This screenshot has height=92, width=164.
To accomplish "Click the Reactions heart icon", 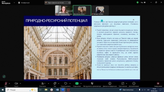I will point(66,84).
